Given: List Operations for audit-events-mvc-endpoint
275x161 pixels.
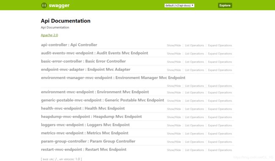Looking at the screenshot, I should [194, 54].
